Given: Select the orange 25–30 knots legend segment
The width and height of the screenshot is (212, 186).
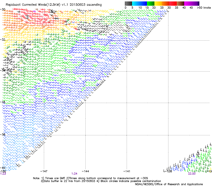Looking at the screenshot, I should (166, 3).
